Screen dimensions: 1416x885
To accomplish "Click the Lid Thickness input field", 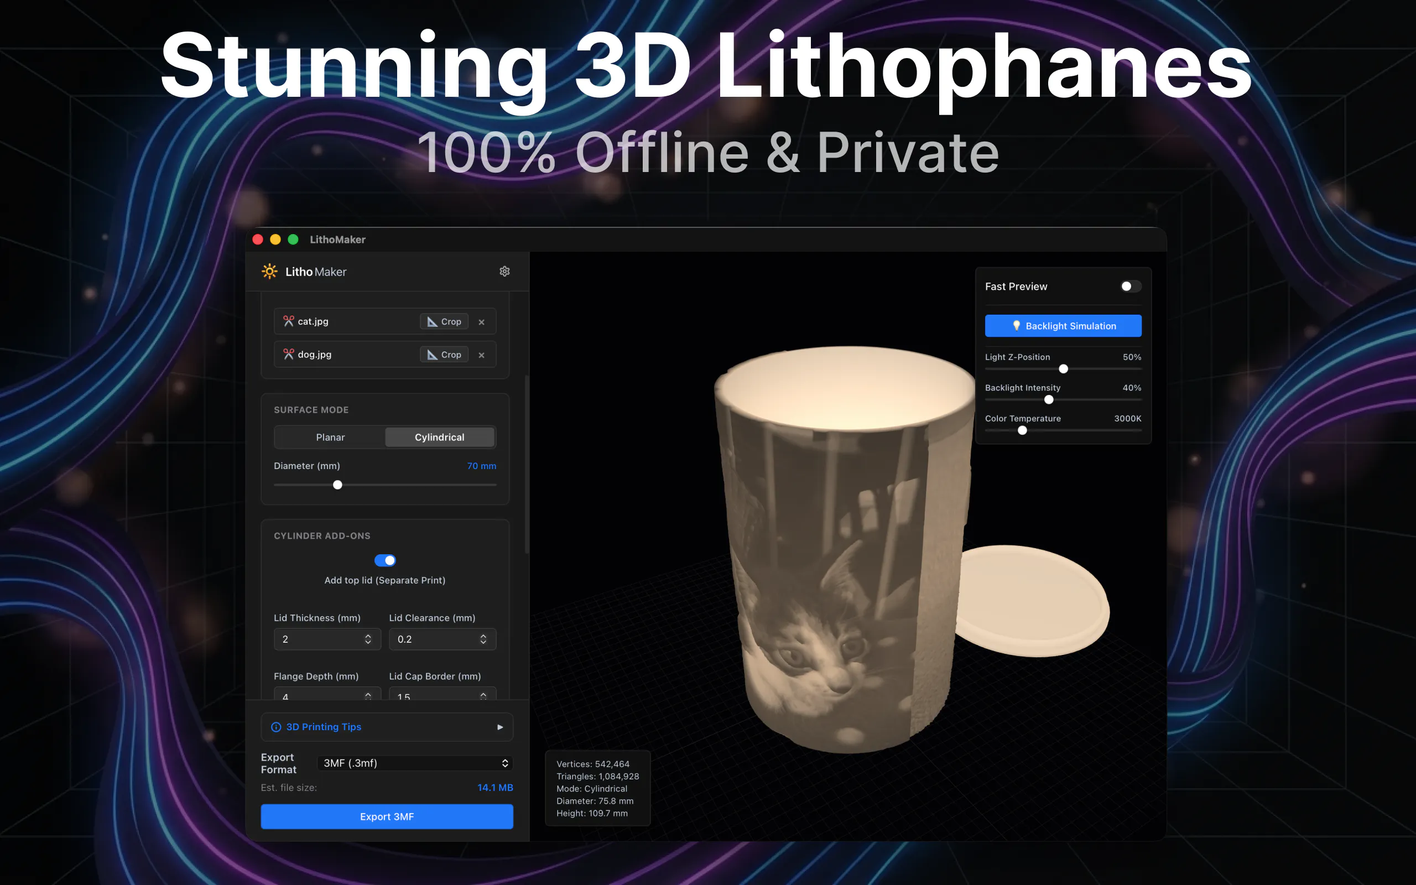I will click(x=327, y=639).
